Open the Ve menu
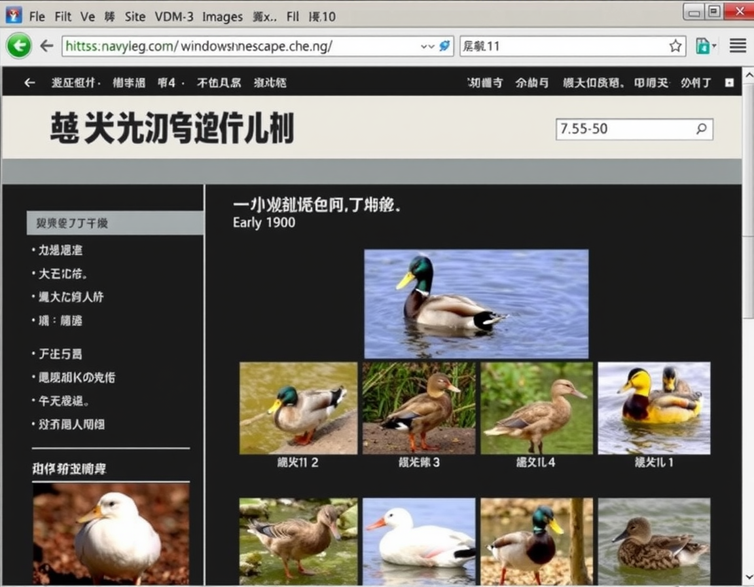This screenshot has height=587, width=754. click(x=87, y=17)
